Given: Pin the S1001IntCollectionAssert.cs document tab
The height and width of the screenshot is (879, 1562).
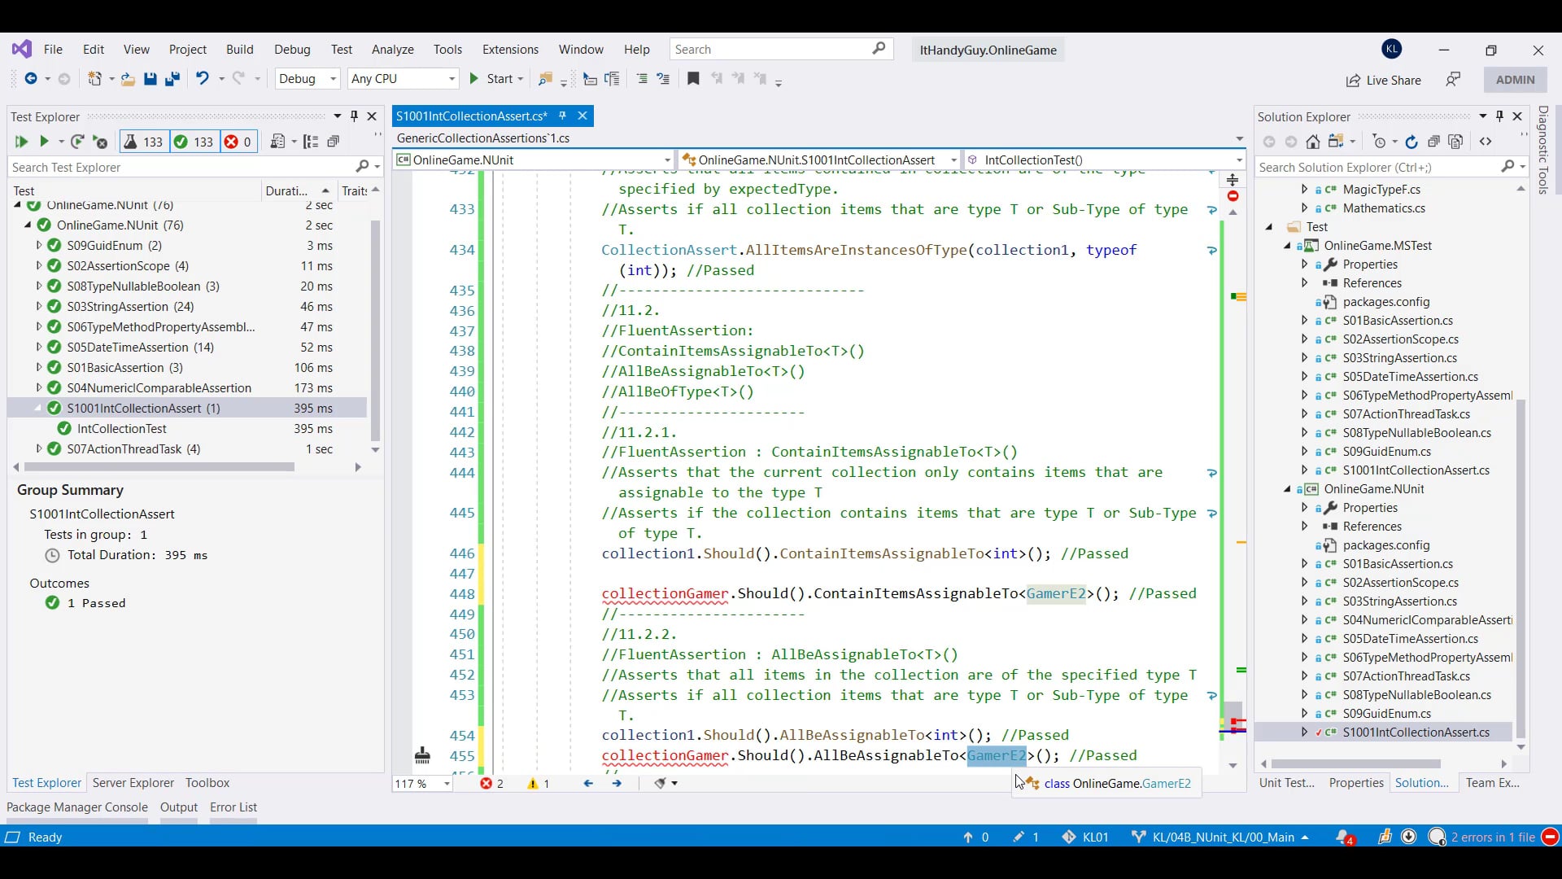Looking at the screenshot, I should pyautogui.click(x=562, y=116).
